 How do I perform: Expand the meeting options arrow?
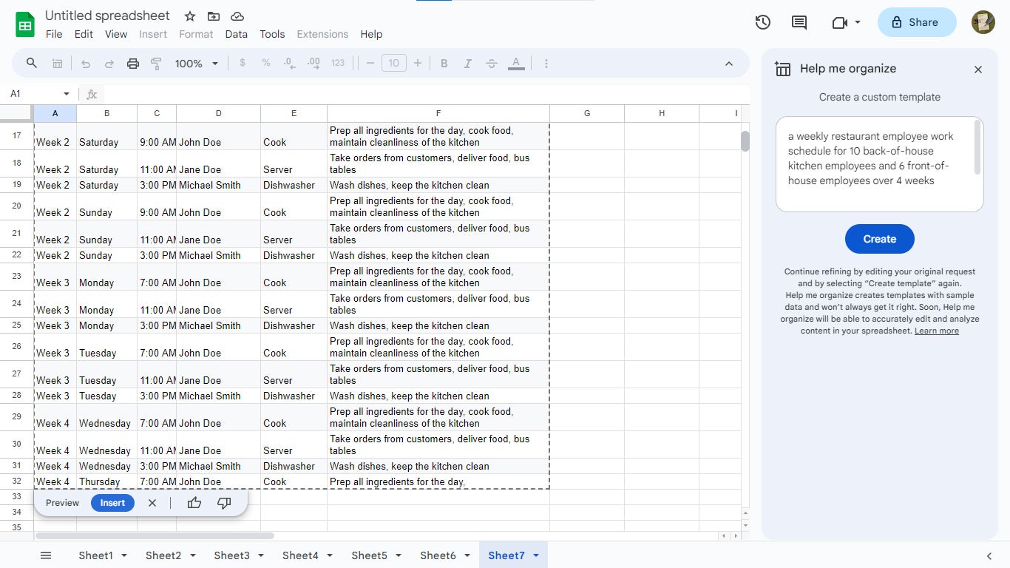(x=858, y=22)
